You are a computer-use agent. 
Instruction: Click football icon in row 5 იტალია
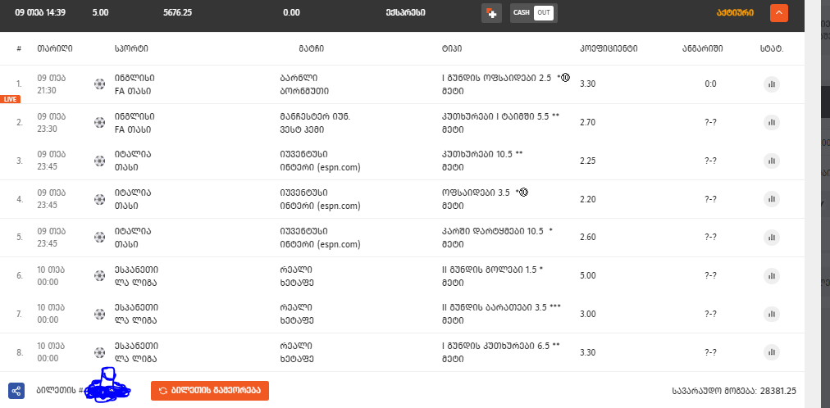click(99, 238)
